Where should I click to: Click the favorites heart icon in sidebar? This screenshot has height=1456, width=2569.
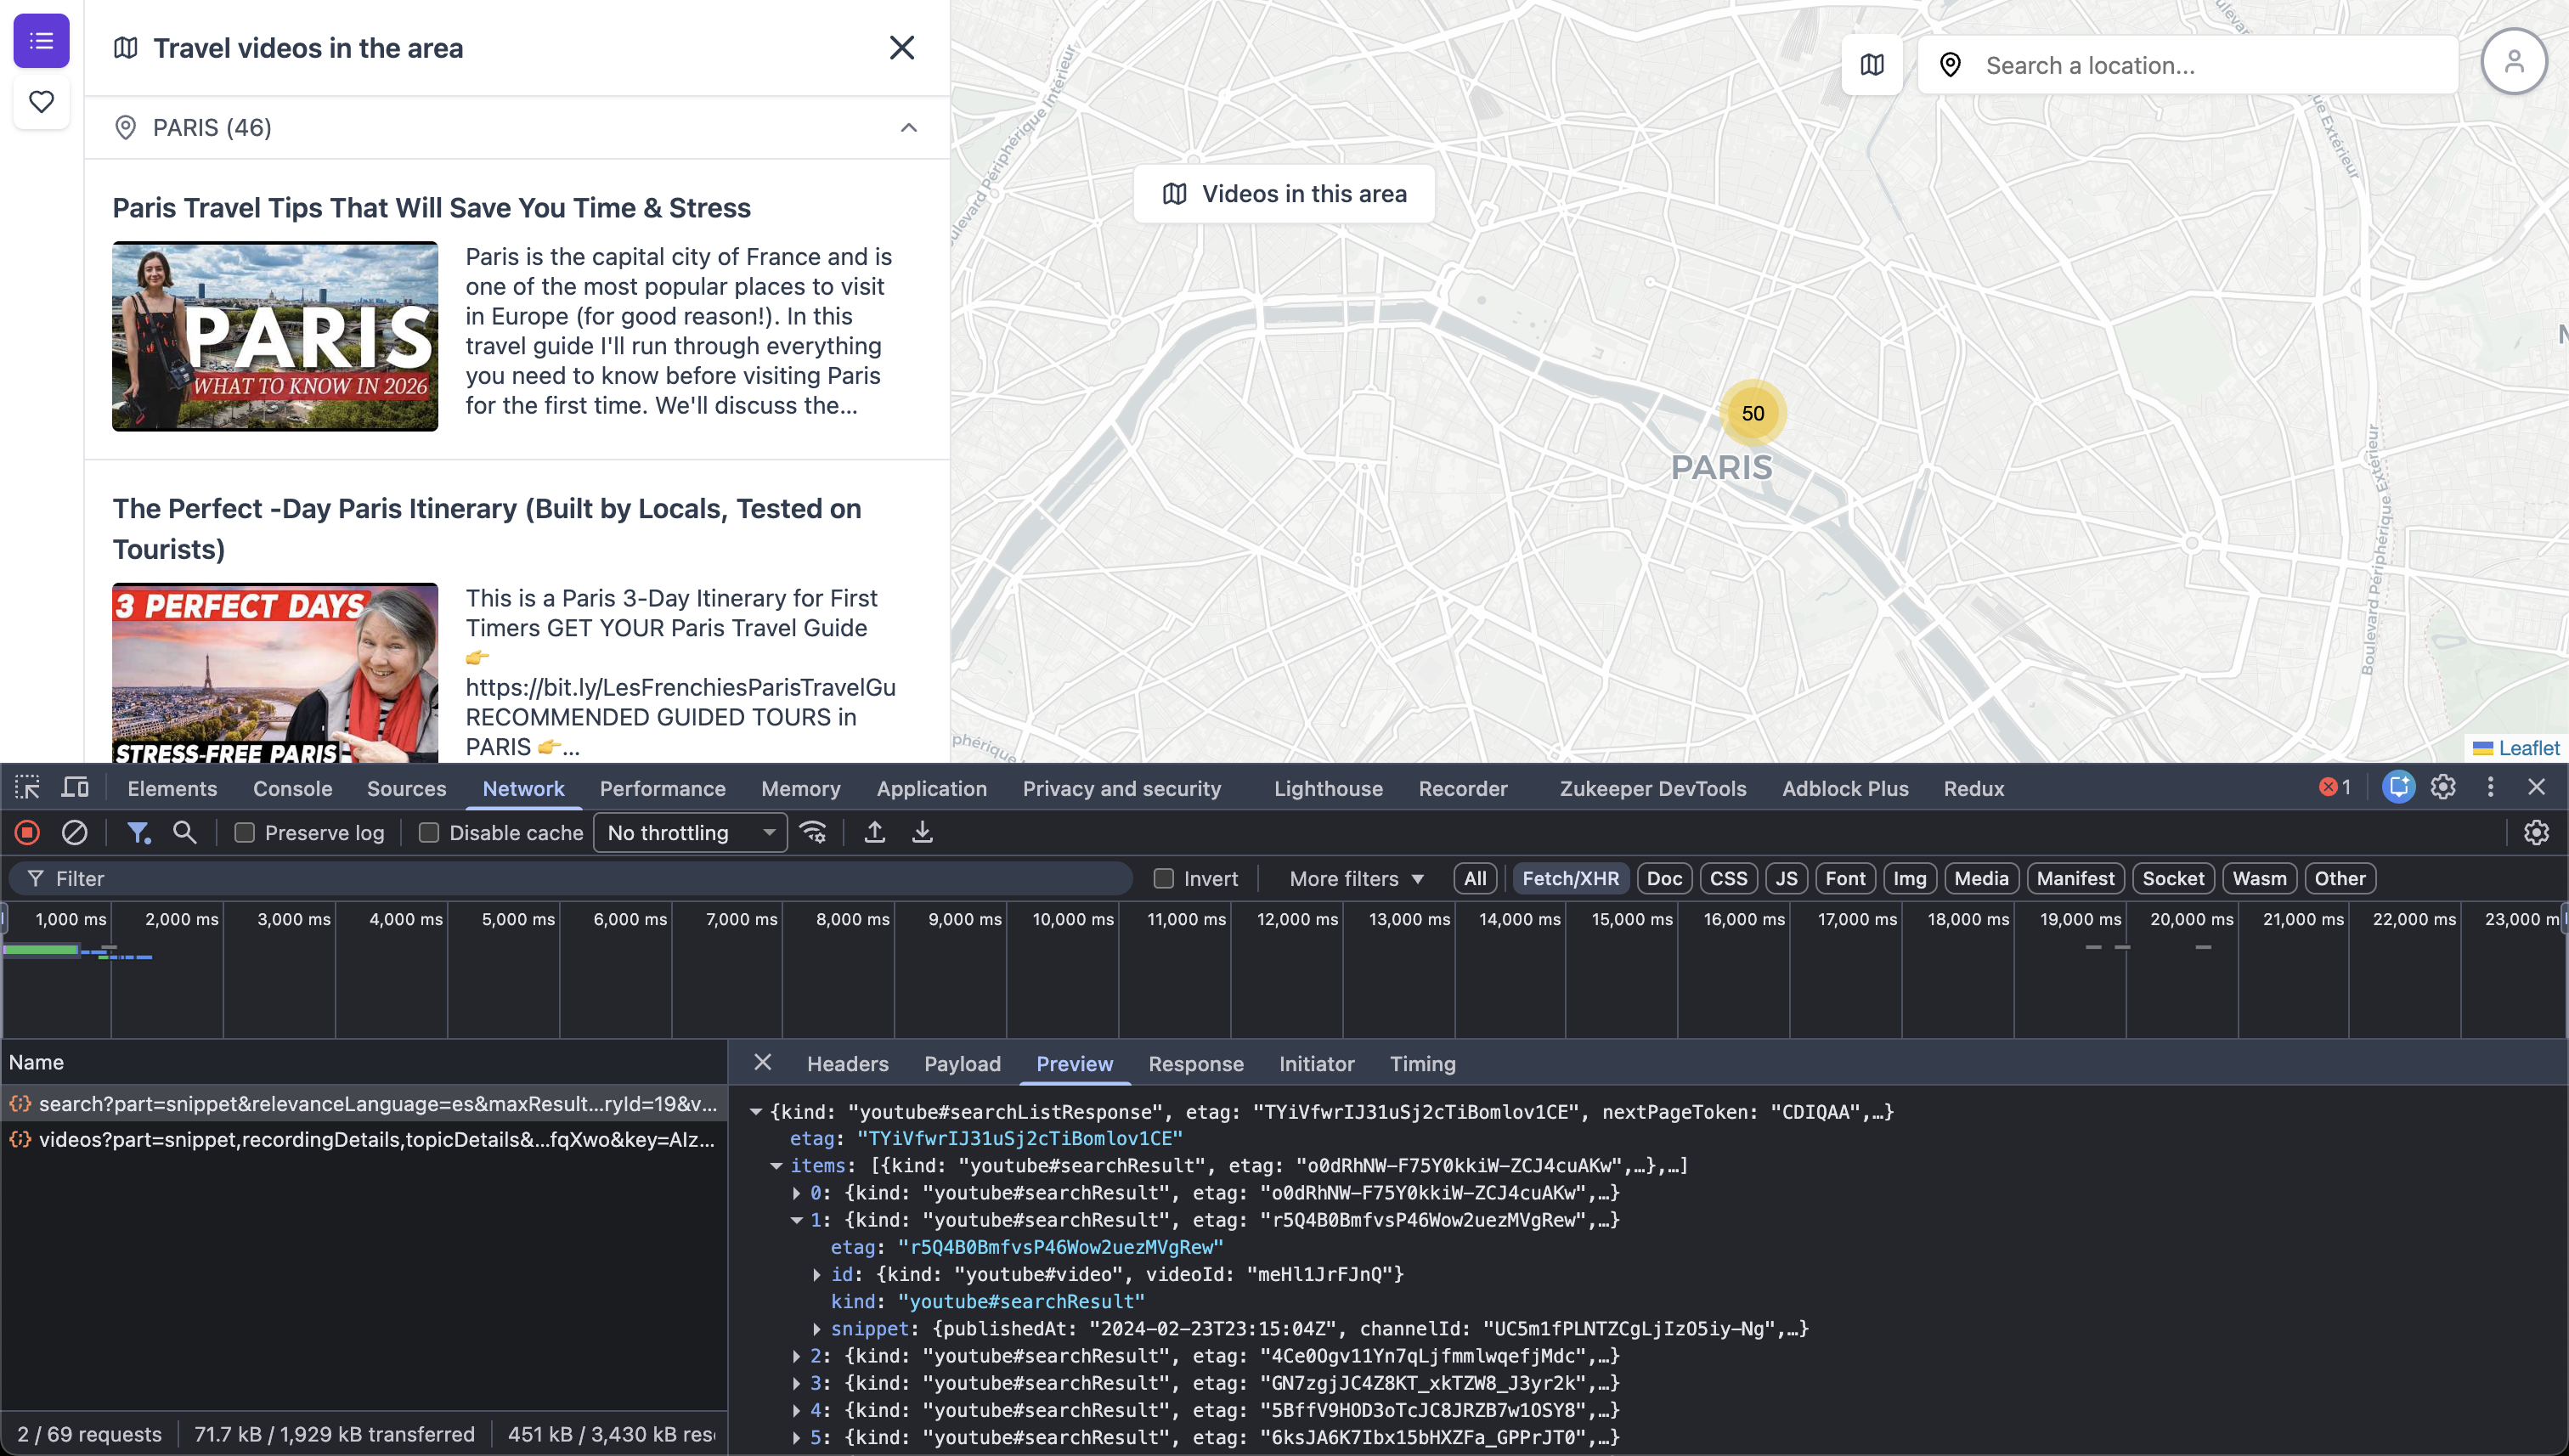point(41,101)
